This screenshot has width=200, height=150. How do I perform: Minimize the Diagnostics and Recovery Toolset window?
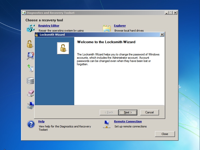(166, 13)
